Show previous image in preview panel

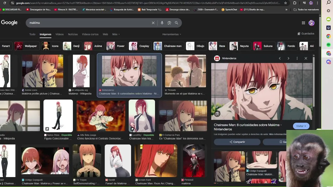tap(280, 58)
